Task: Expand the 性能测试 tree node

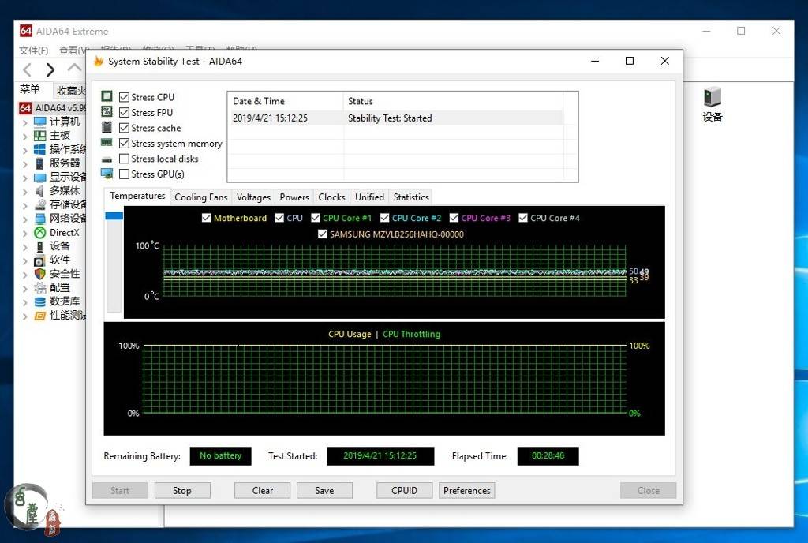Action: pos(24,316)
